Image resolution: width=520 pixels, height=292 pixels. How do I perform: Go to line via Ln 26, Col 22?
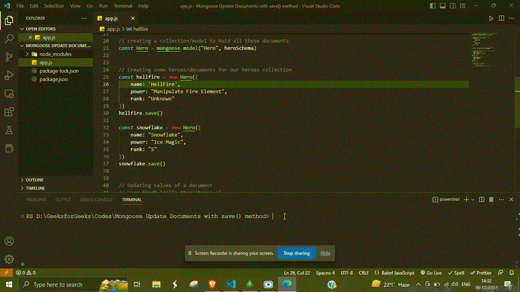(297, 273)
